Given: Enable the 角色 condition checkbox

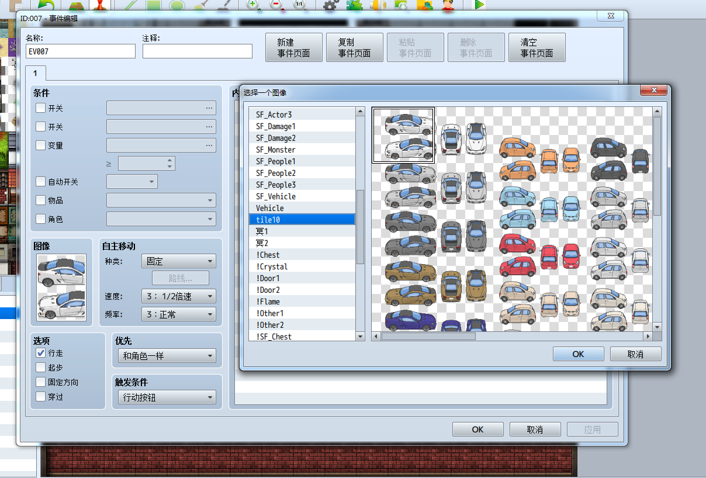Looking at the screenshot, I should pyautogui.click(x=40, y=219).
